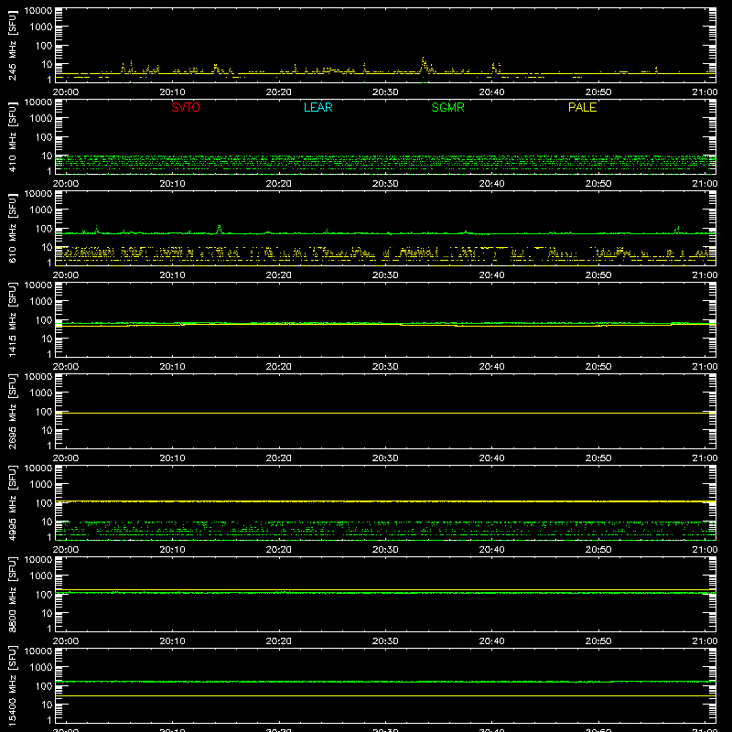Click the green SGMR station label

447,107
